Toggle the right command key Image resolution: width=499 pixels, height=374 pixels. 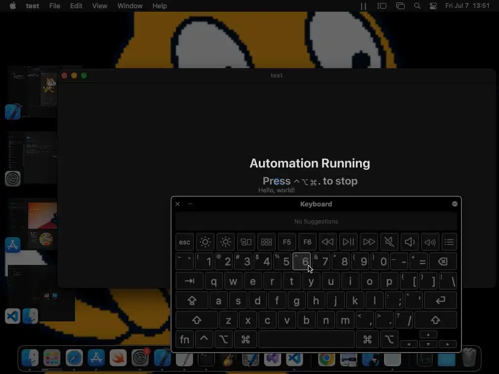click(367, 339)
